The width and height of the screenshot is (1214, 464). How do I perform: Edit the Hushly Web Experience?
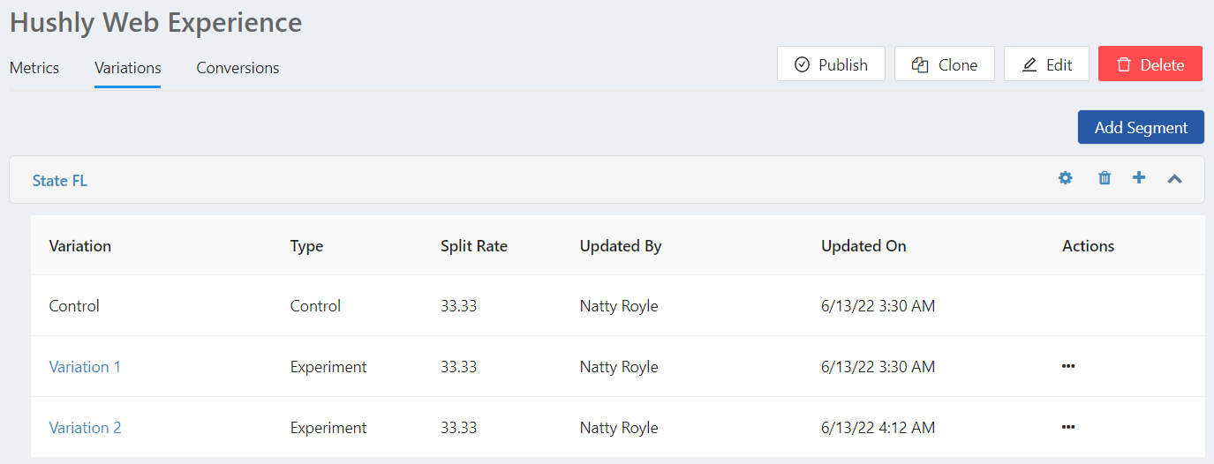coord(1046,64)
